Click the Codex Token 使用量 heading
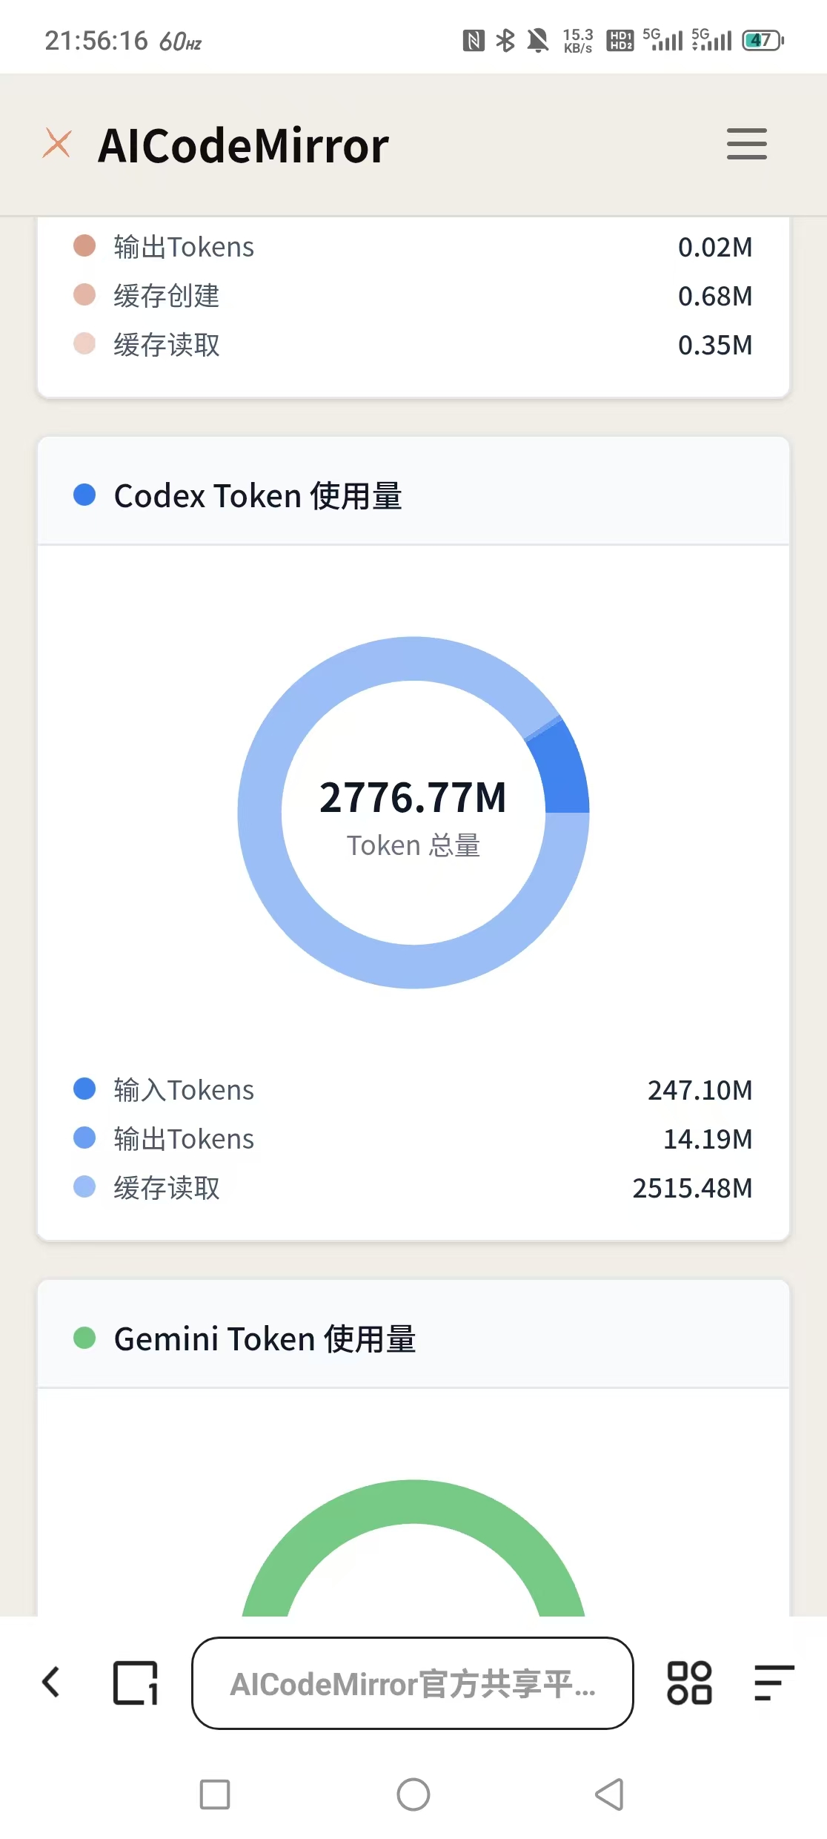 (x=258, y=495)
